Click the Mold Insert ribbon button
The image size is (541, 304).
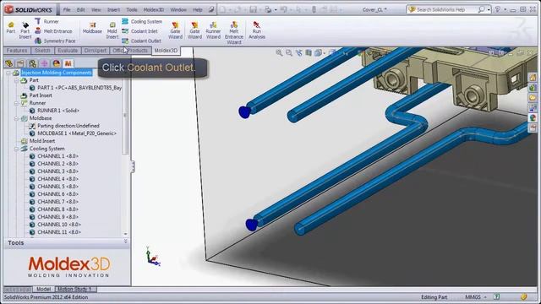(112, 30)
